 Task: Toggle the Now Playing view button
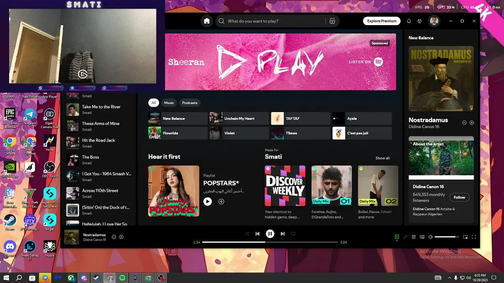[x=397, y=237]
